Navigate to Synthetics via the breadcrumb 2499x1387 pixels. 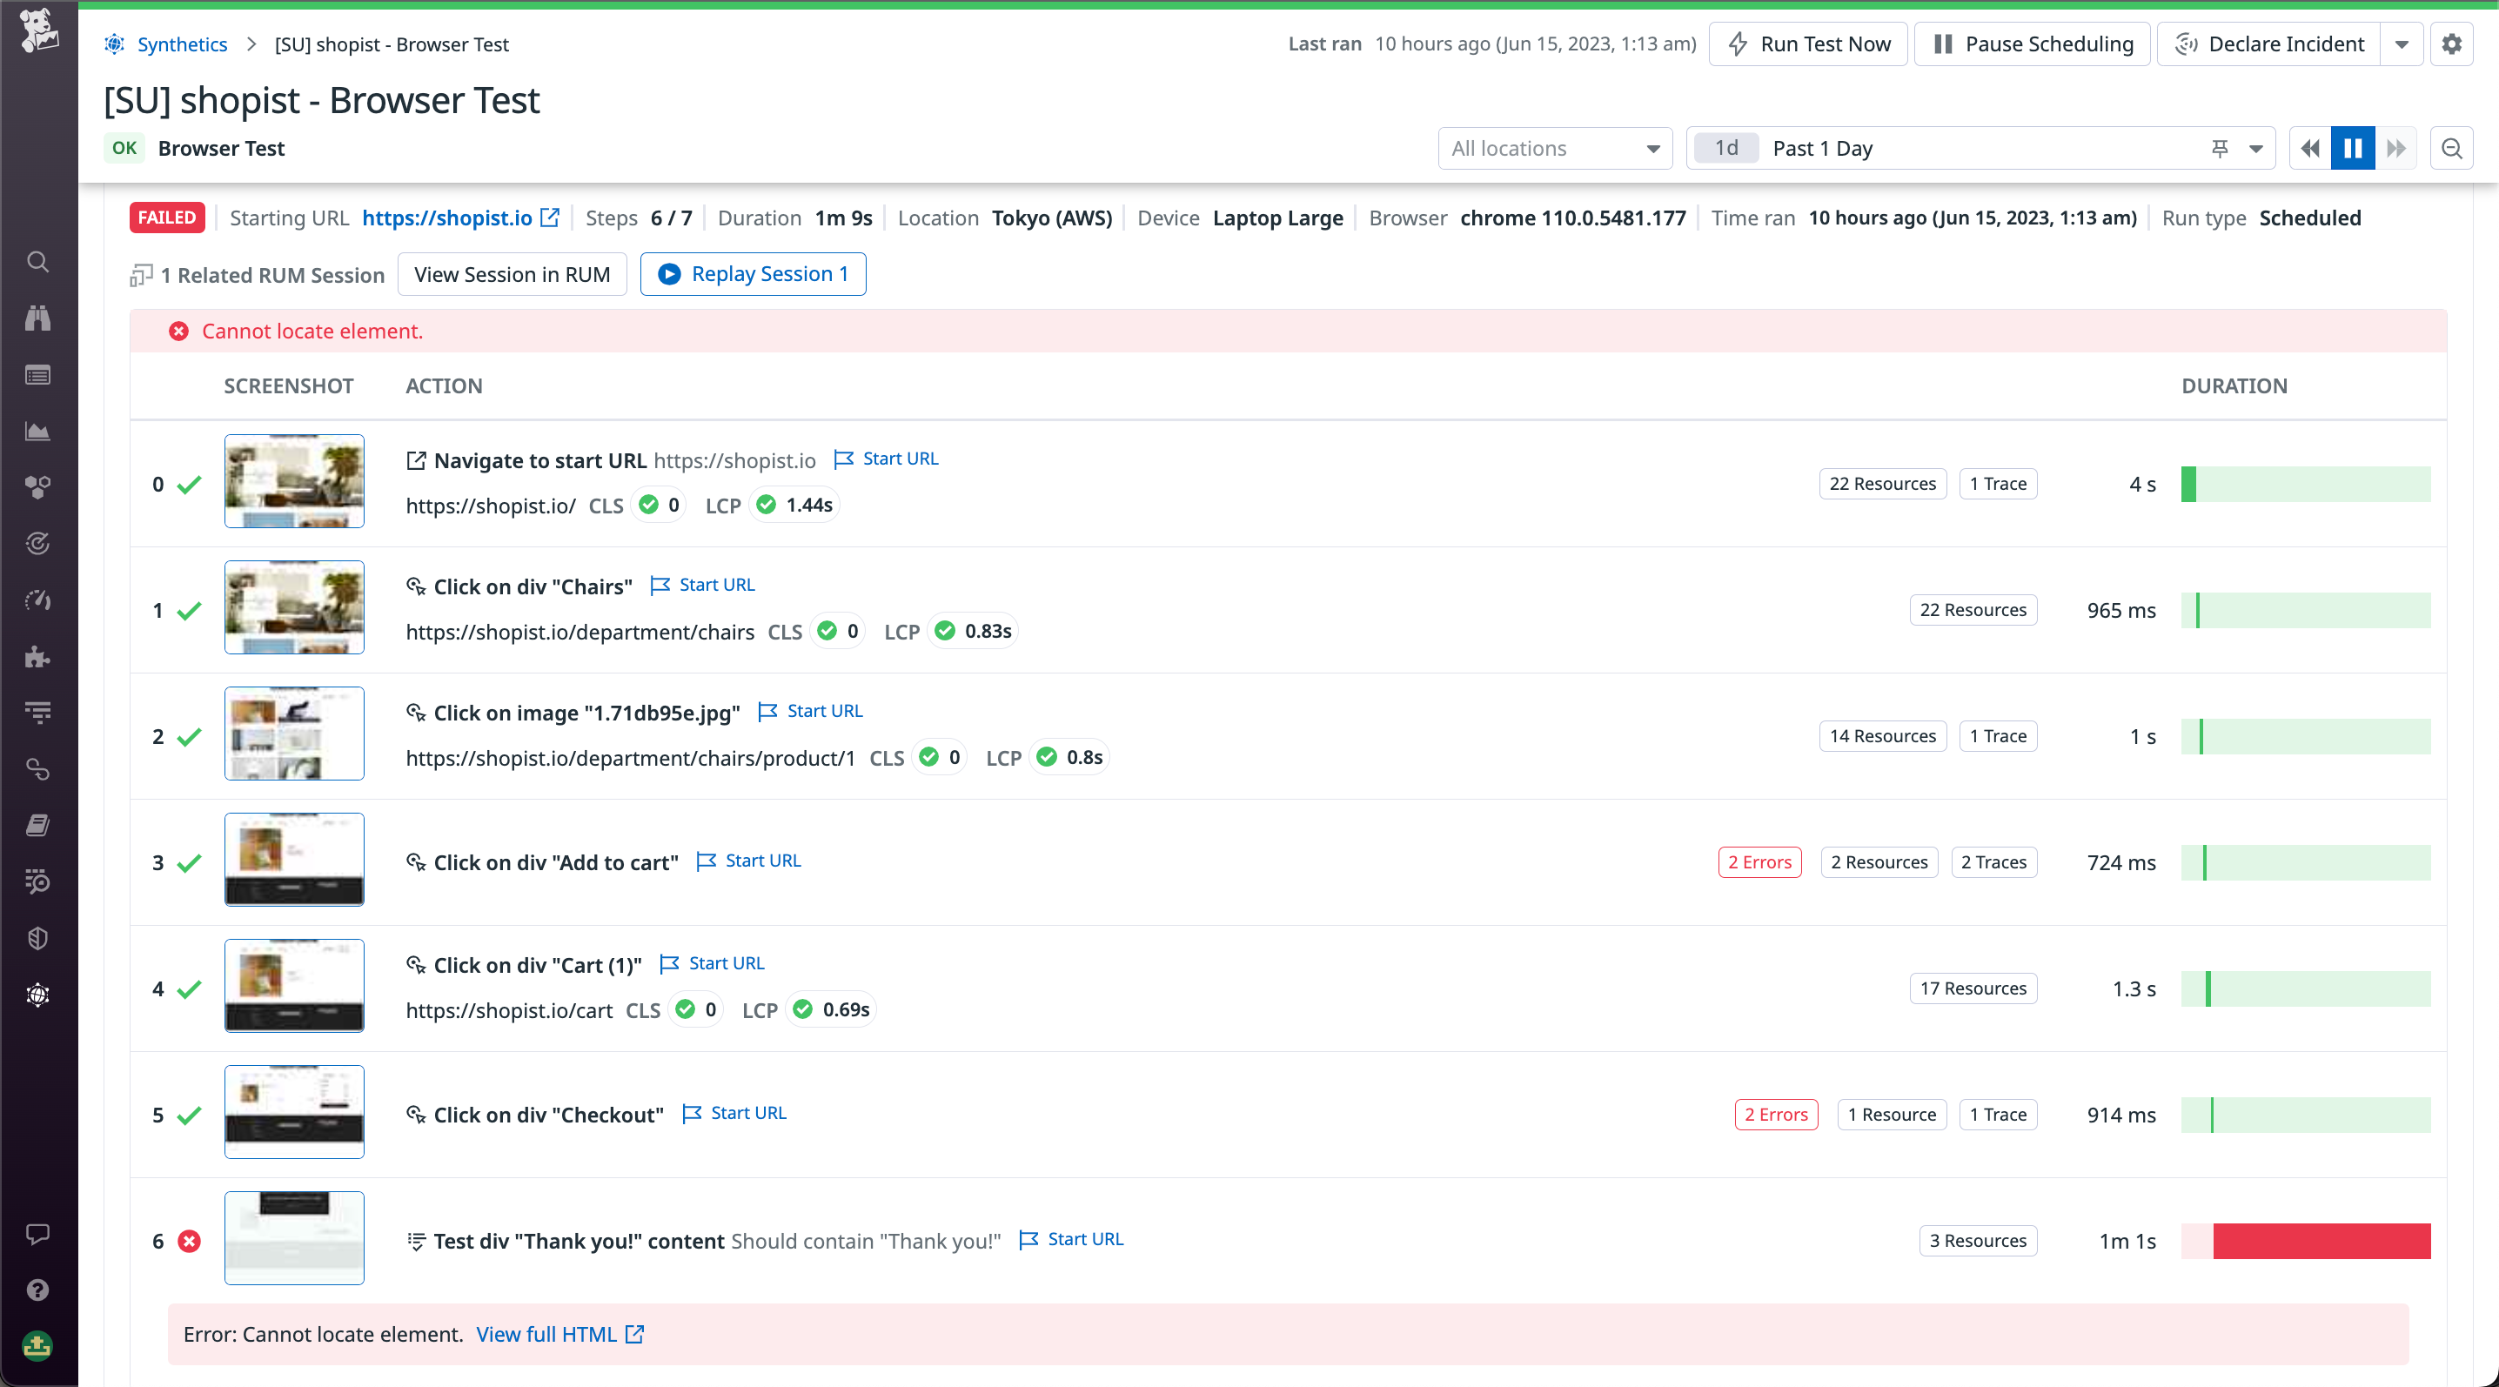(183, 44)
